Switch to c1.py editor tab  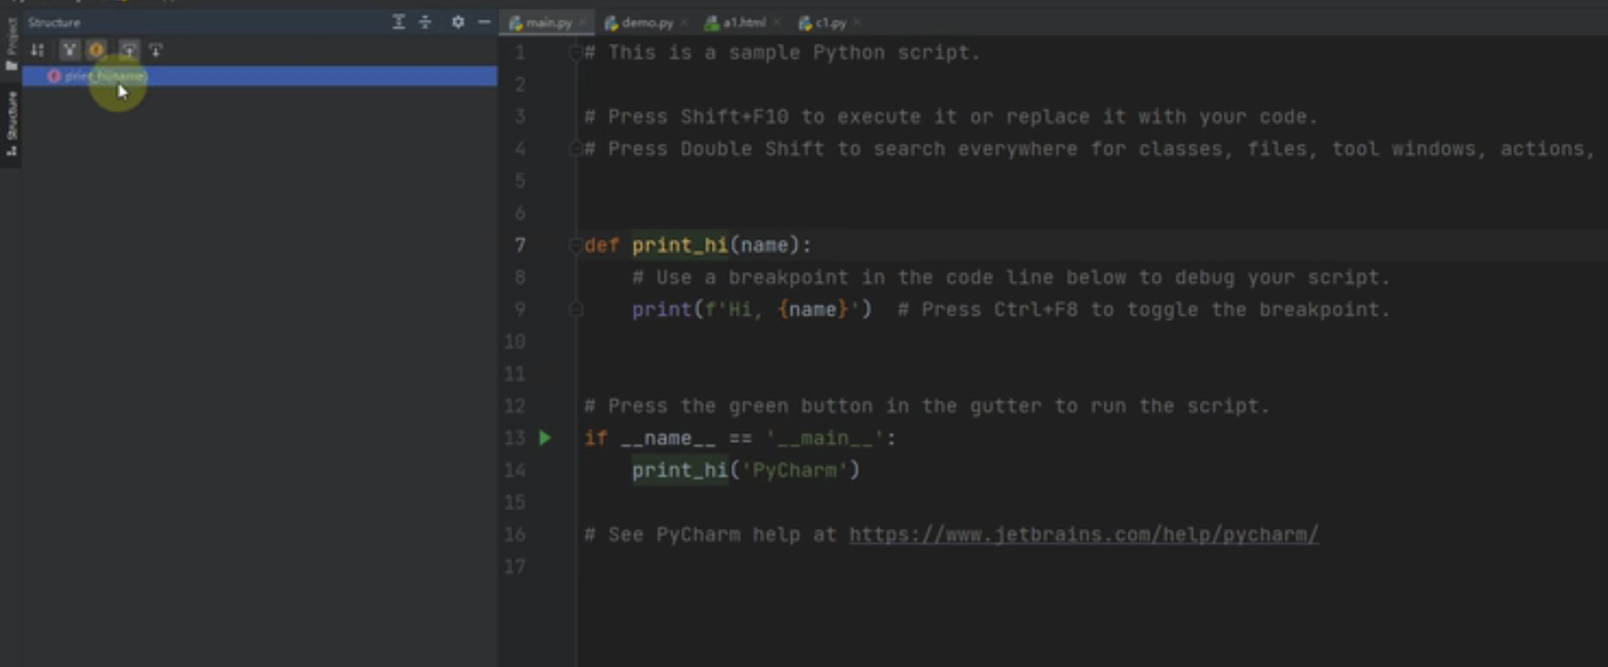tap(831, 23)
